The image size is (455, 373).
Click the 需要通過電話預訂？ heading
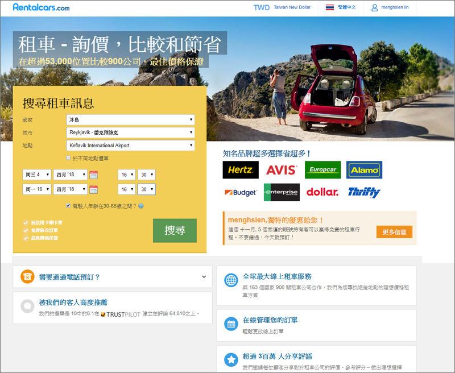69,277
